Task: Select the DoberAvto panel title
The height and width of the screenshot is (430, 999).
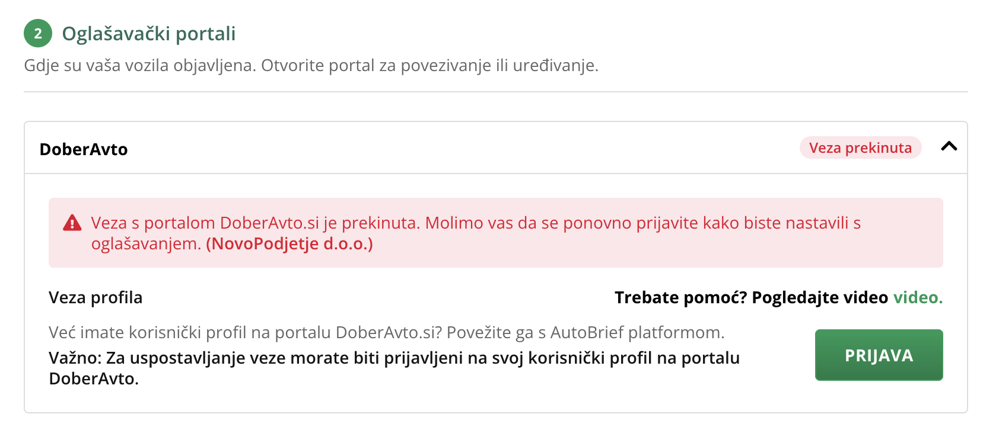Action: 84,149
